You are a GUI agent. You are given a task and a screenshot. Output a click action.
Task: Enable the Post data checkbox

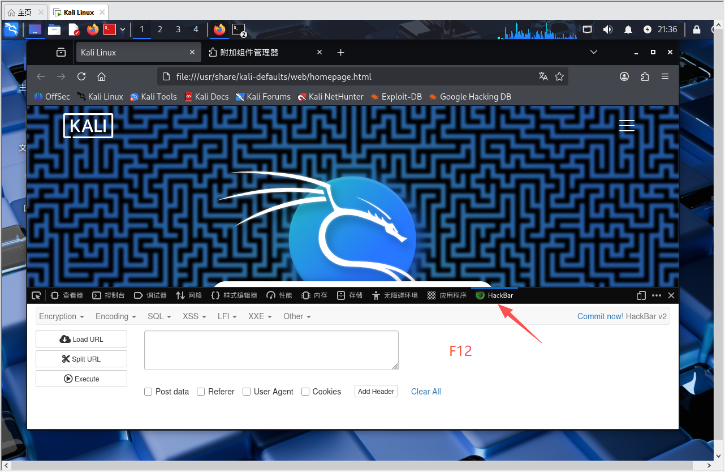[x=148, y=392]
